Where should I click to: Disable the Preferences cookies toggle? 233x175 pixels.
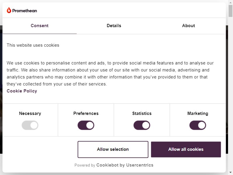point(86,125)
